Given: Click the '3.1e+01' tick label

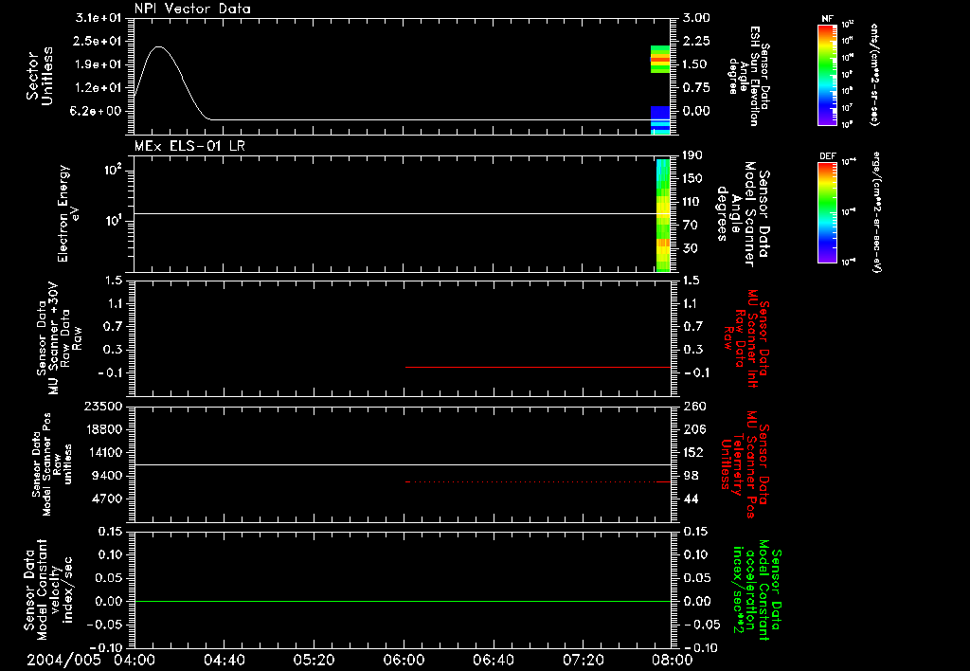Looking at the screenshot, I should (x=98, y=17).
